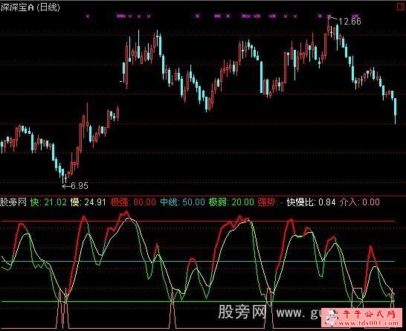Select the 慢: 24.91 indicator value
Screen dimensions: 406x331
(88, 202)
